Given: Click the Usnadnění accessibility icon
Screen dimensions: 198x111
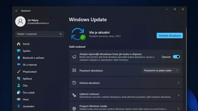Looking at the screenshot, I should (x=19, y=106).
